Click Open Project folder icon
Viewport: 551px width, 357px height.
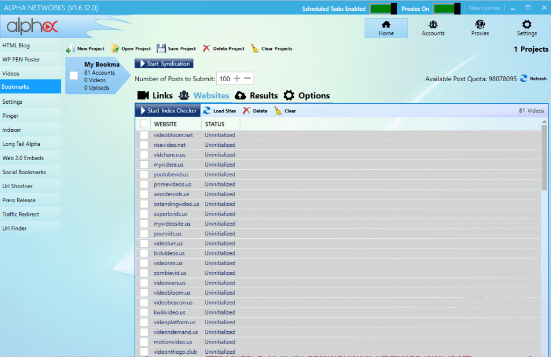click(x=115, y=48)
